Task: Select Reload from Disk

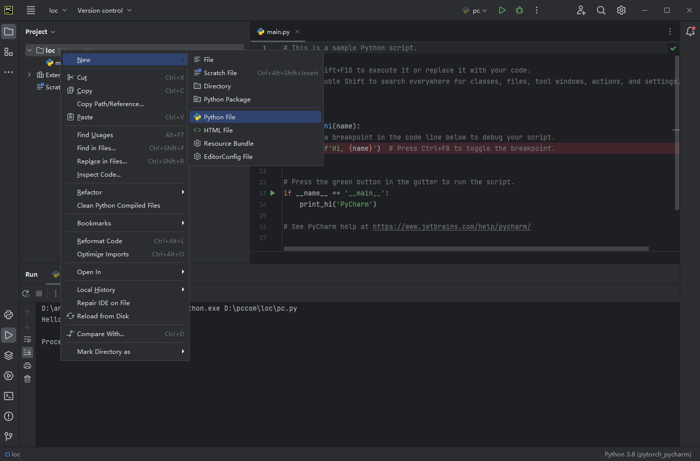Action: pyautogui.click(x=125, y=316)
